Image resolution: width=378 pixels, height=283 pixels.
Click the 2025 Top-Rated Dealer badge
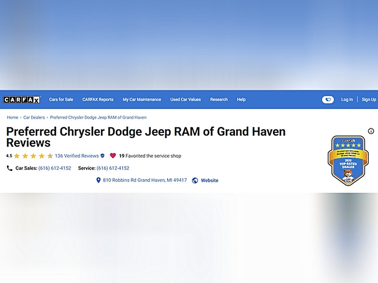[348, 160]
